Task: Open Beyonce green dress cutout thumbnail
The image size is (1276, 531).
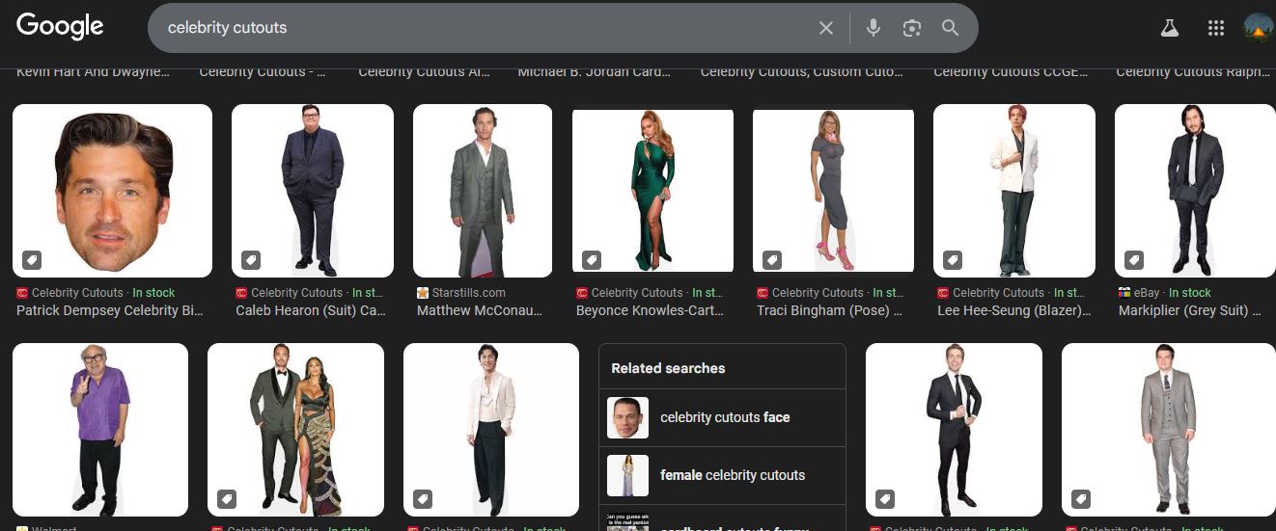Action: 652,191
